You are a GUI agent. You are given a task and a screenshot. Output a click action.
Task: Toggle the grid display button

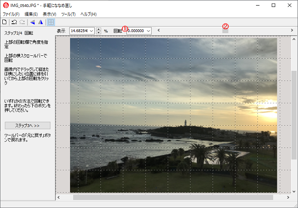[51, 22]
